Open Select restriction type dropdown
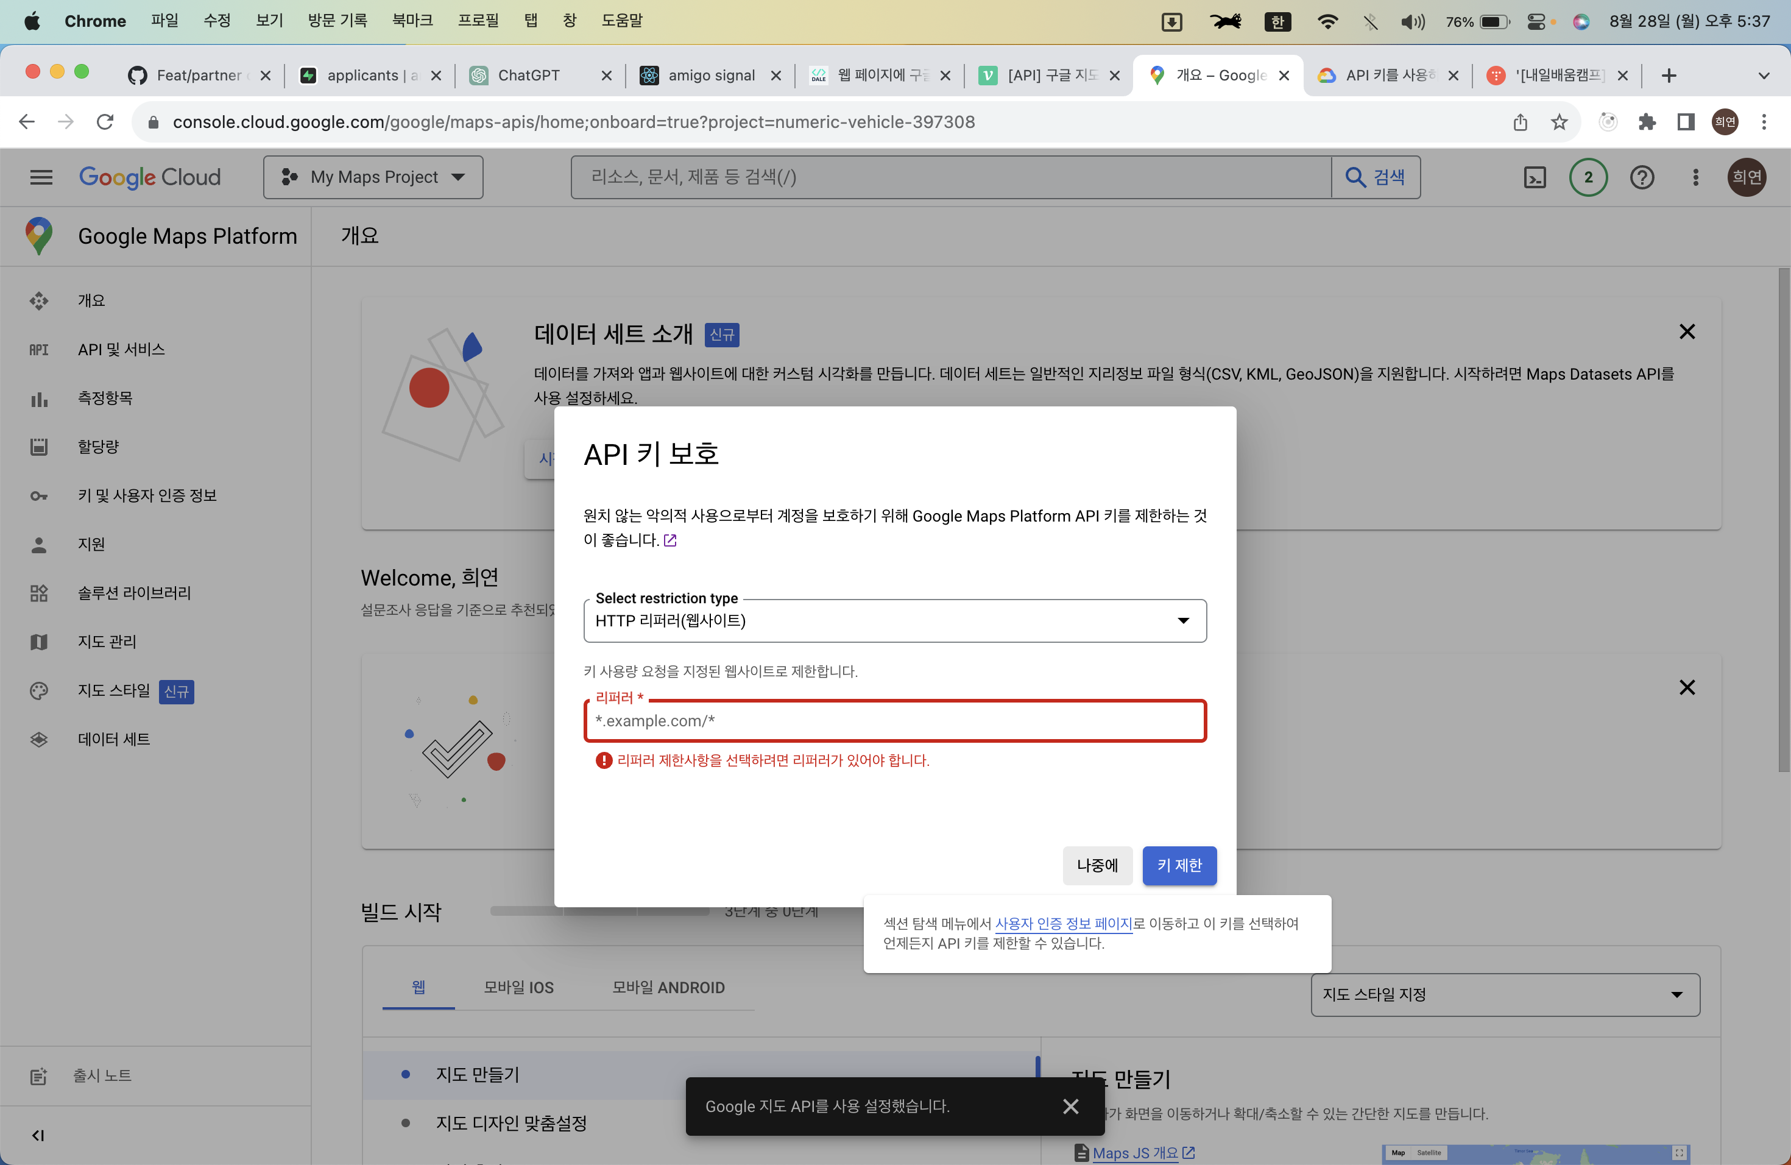Screen dimensions: 1791x1165 coord(895,621)
